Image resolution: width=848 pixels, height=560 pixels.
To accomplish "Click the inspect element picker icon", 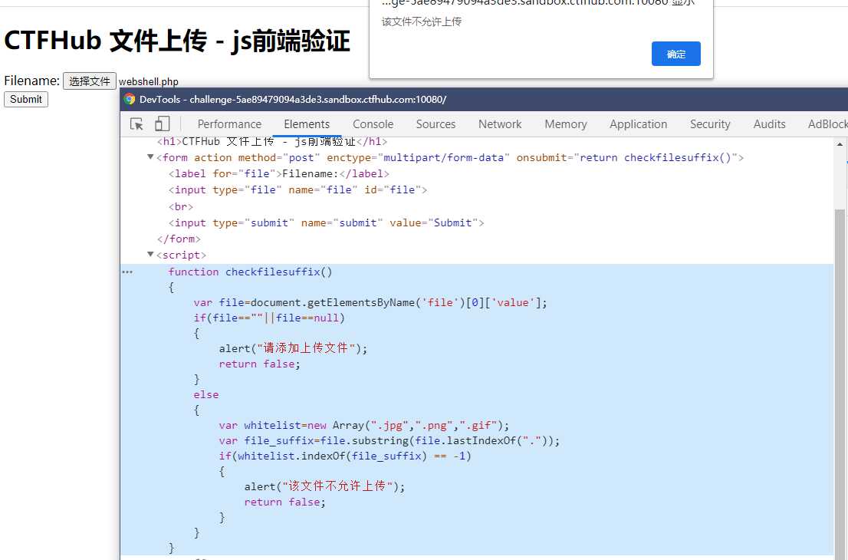I will tap(136, 124).
